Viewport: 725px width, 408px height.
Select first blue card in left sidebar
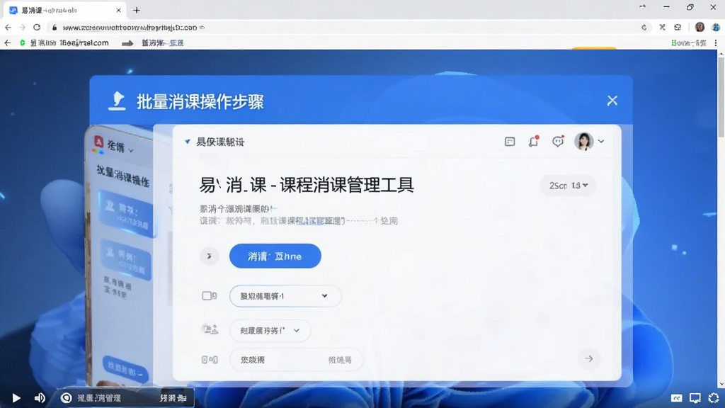(126, 214)
